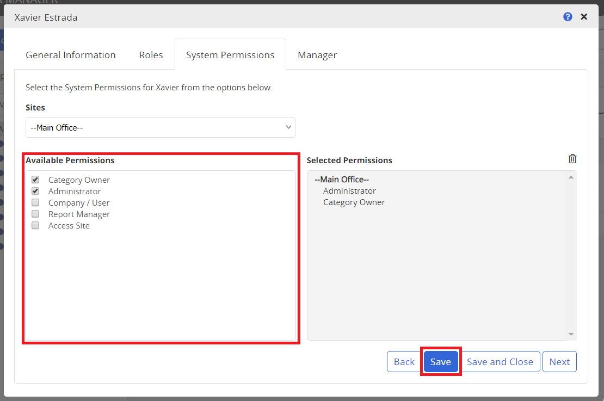Uncheck the Administrator permission
Image resolution: width=604 pixels, height=401 pixels.
pyautogui.click(x=35, y=191)
